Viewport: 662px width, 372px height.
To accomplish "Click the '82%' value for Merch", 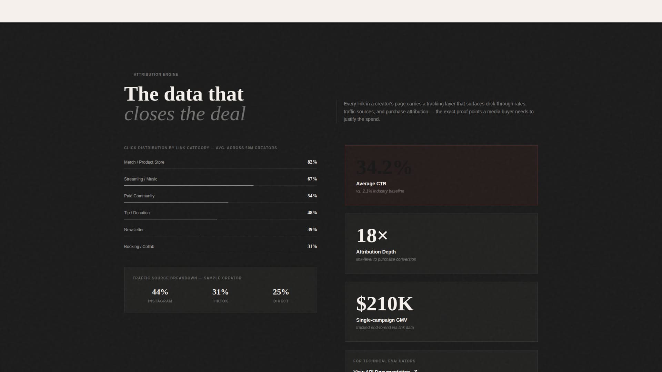I will click(312, 162).
